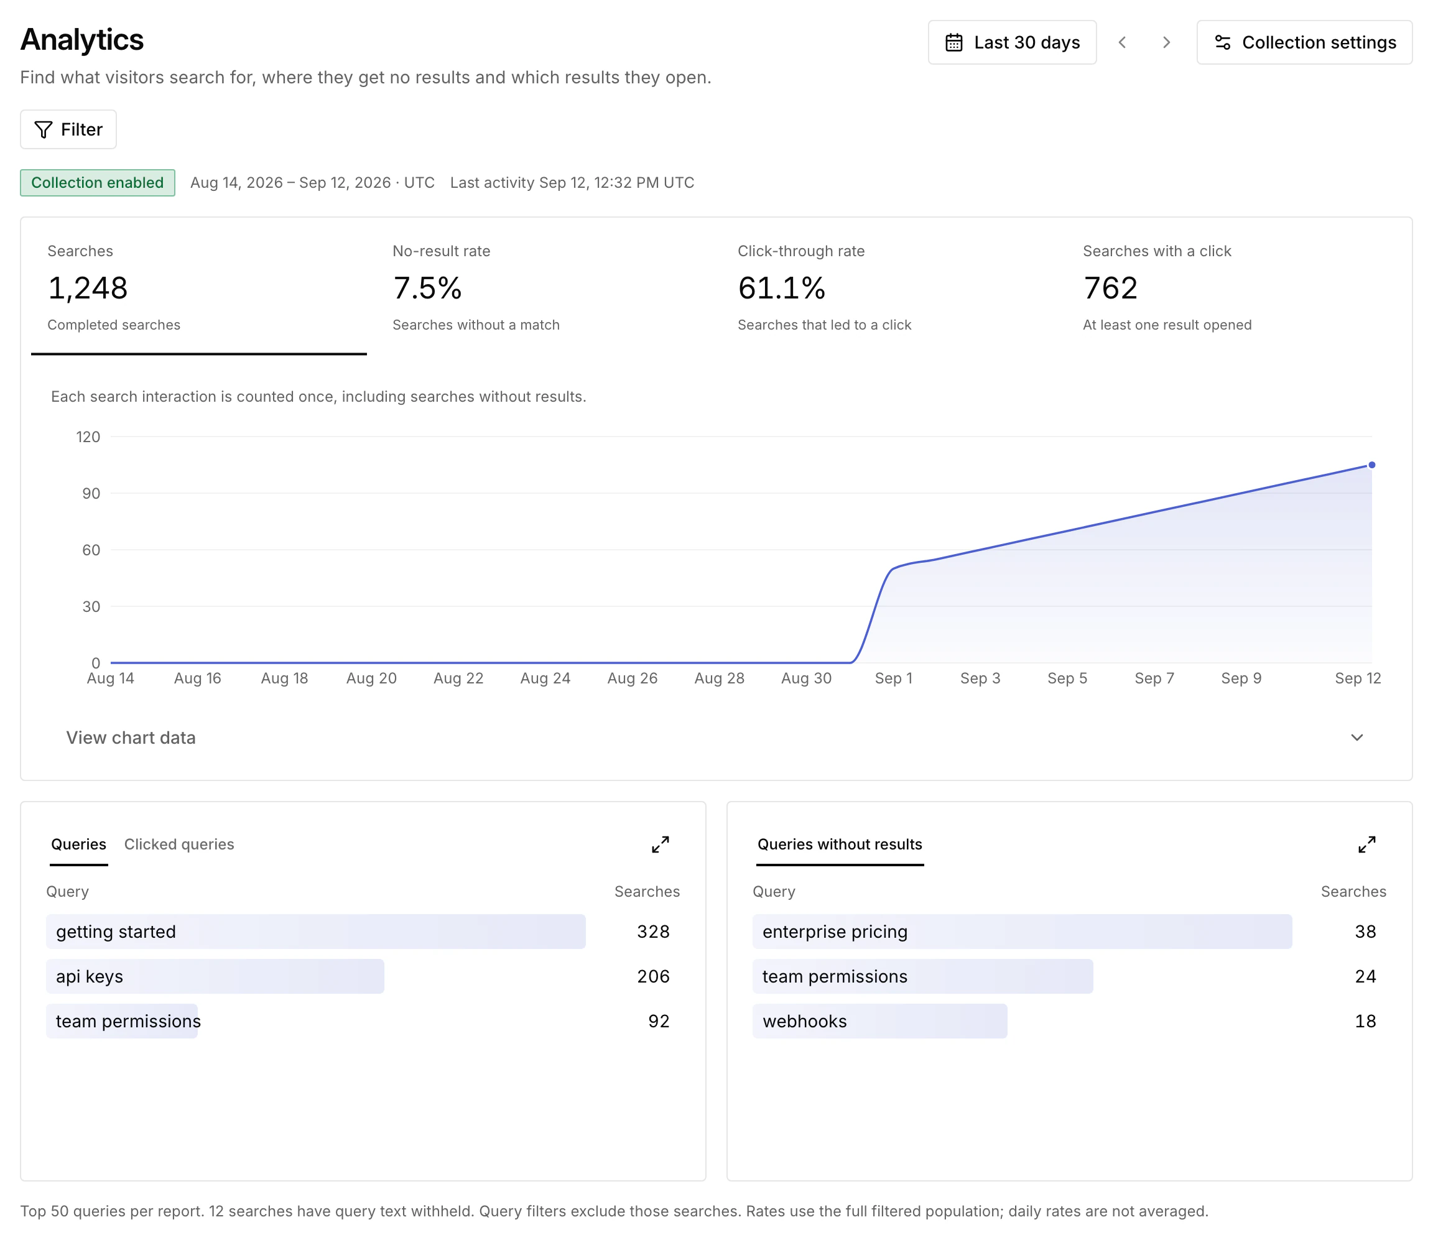
Task: Click the api keys query row
Action: point(363,976)
